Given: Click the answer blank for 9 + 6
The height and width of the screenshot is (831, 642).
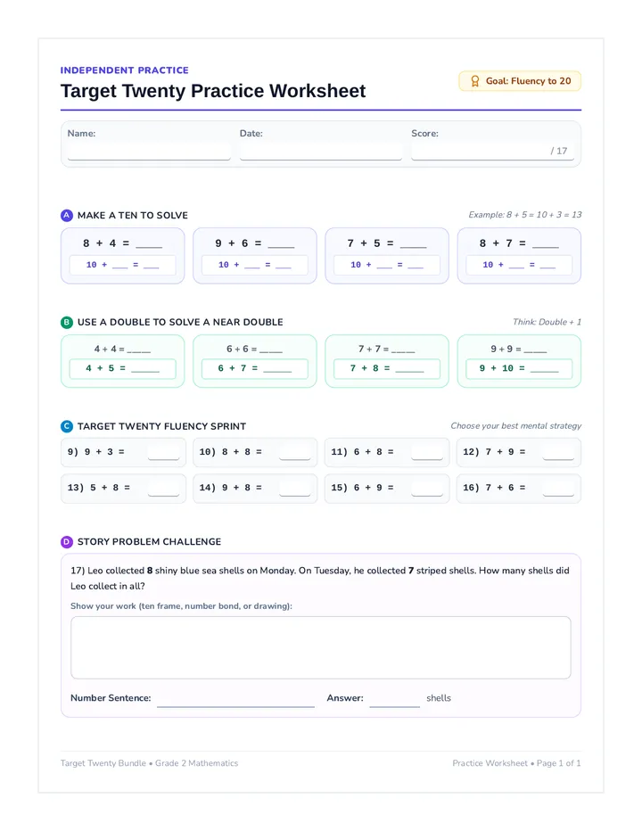Looking at the screenshot, I should [281, 245].
